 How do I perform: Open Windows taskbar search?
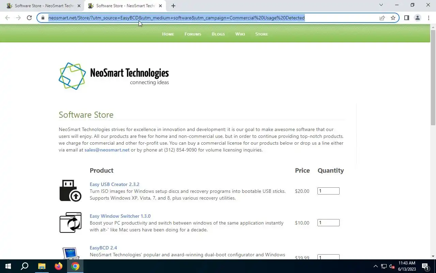pos(25,266)
